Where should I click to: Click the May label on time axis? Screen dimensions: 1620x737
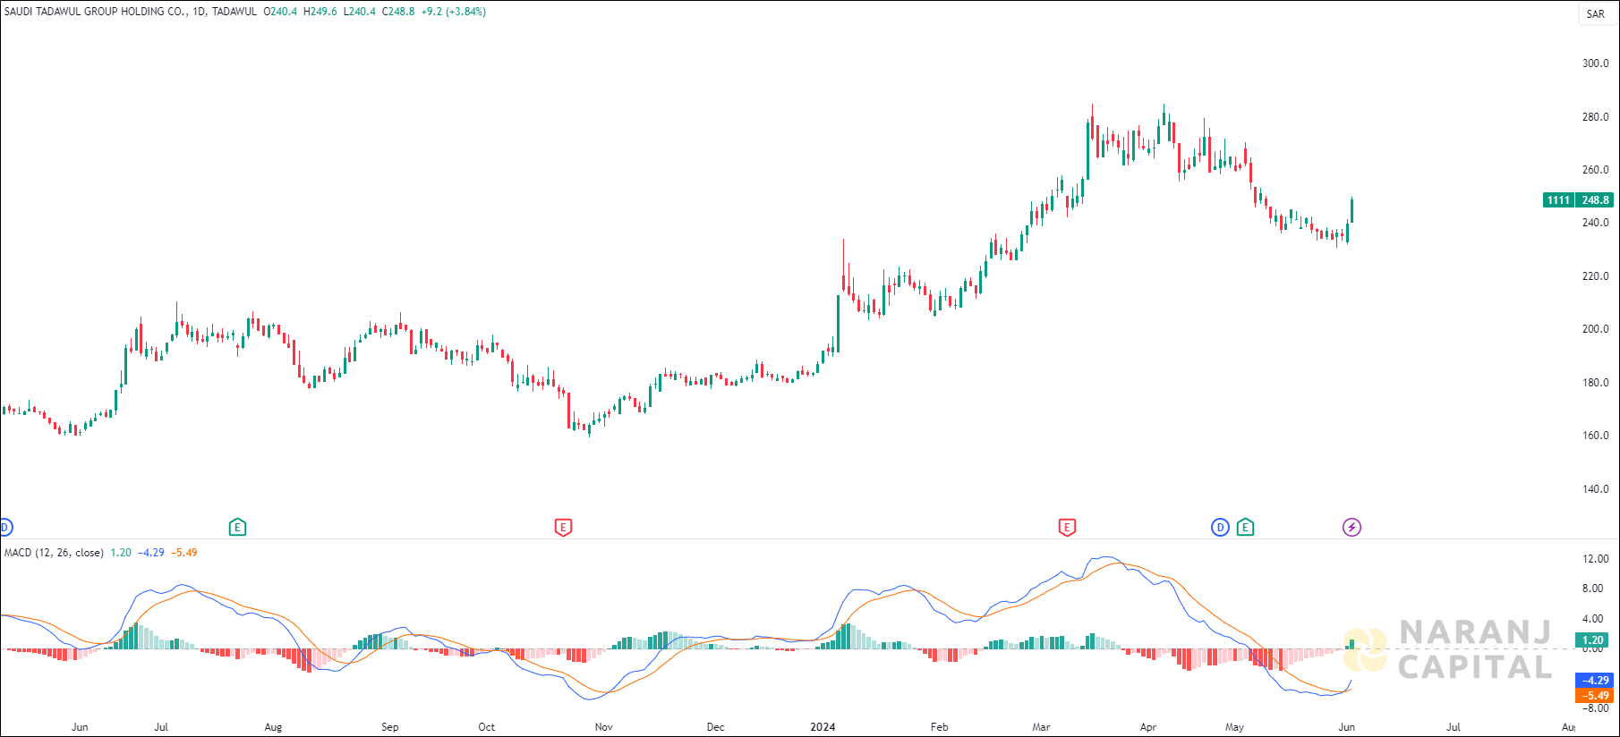pos(1234,727)
